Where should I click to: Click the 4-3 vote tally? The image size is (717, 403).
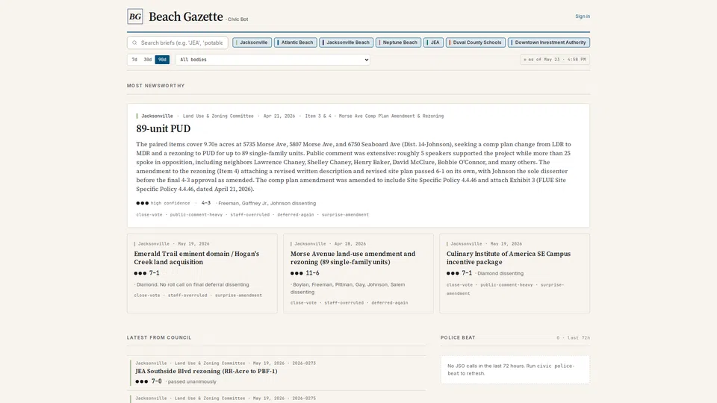[206, 203]
